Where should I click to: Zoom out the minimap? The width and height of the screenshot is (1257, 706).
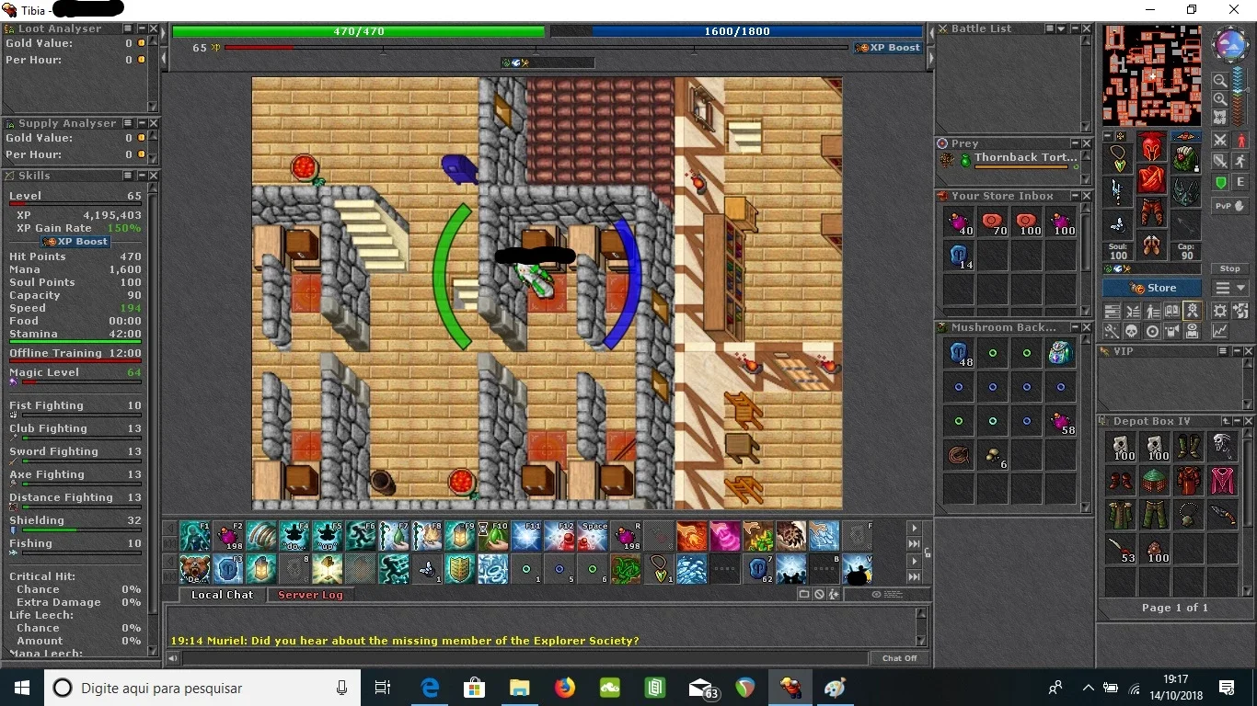(1220, 80)
